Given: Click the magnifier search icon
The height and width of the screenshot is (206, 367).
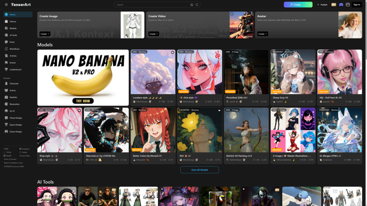Looking at the screenshot, I should pyautogui.click(x=197, y=5).
